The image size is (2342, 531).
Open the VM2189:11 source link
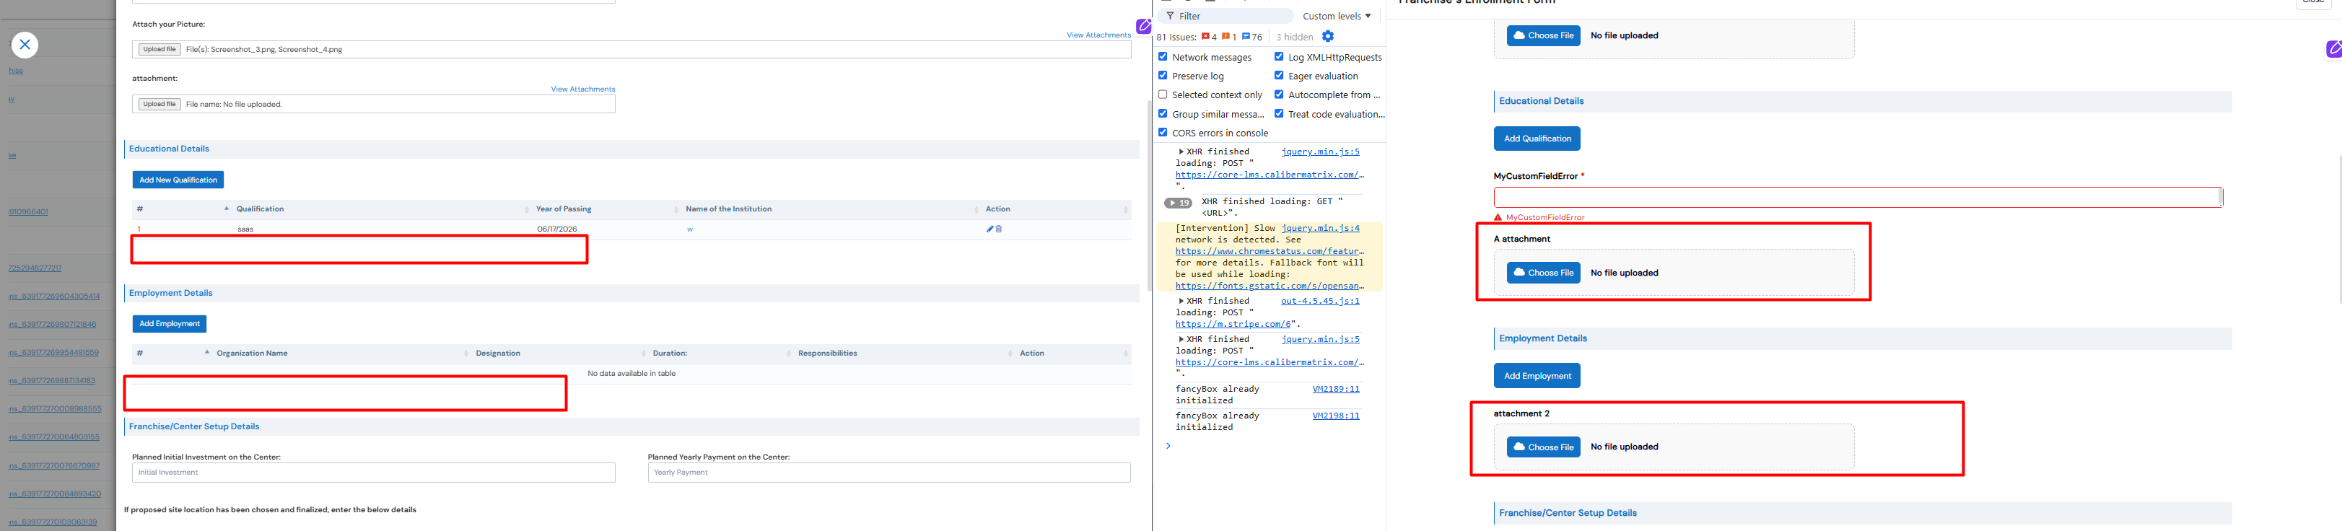[x=1336, y=389]
